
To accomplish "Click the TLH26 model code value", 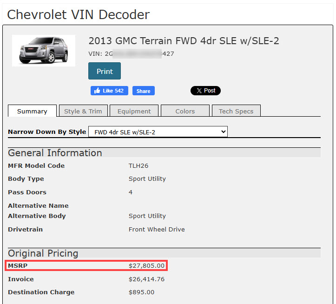I will (138, 166).
